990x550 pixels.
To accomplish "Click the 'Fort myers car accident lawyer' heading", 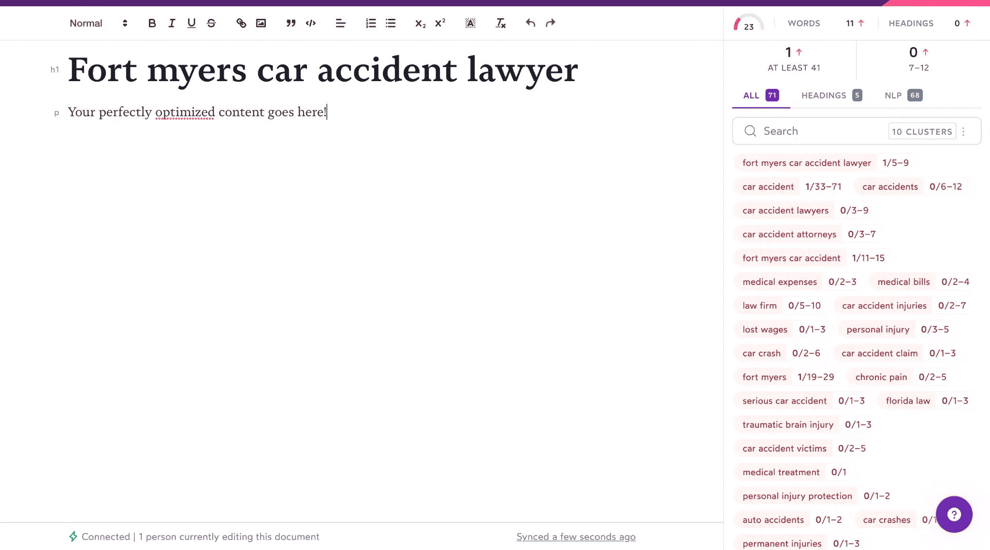I will click(322, 70).
